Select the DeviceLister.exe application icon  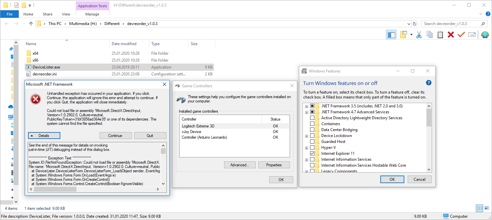pos(28,67)
